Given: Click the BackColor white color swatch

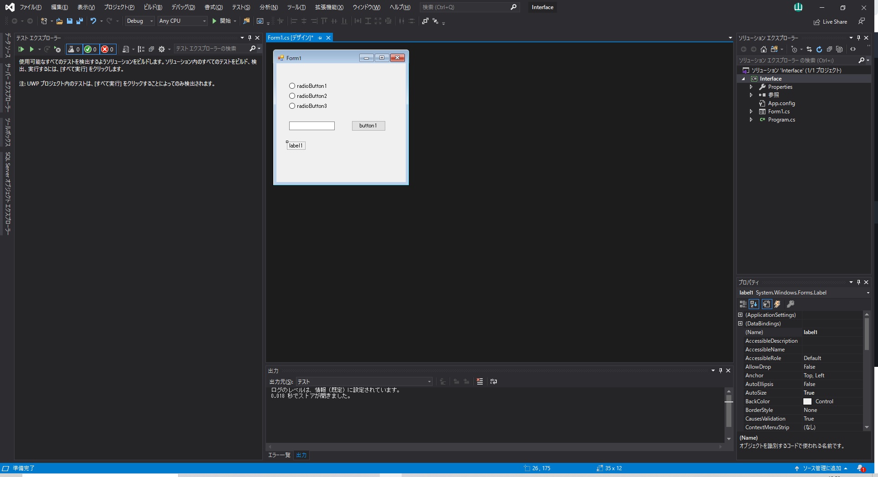Looking at the screenshot, I should pos(807,401).
